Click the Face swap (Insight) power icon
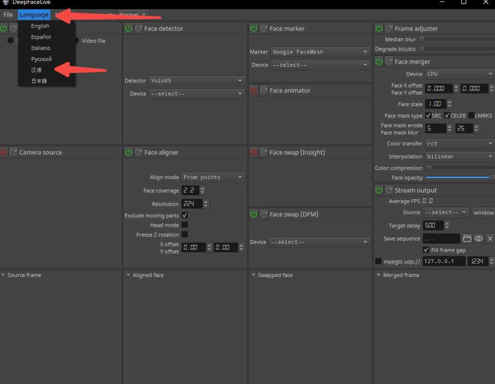 click(254, 152)
